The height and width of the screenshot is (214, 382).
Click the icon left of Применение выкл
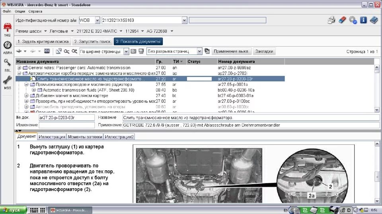(207, 51)
